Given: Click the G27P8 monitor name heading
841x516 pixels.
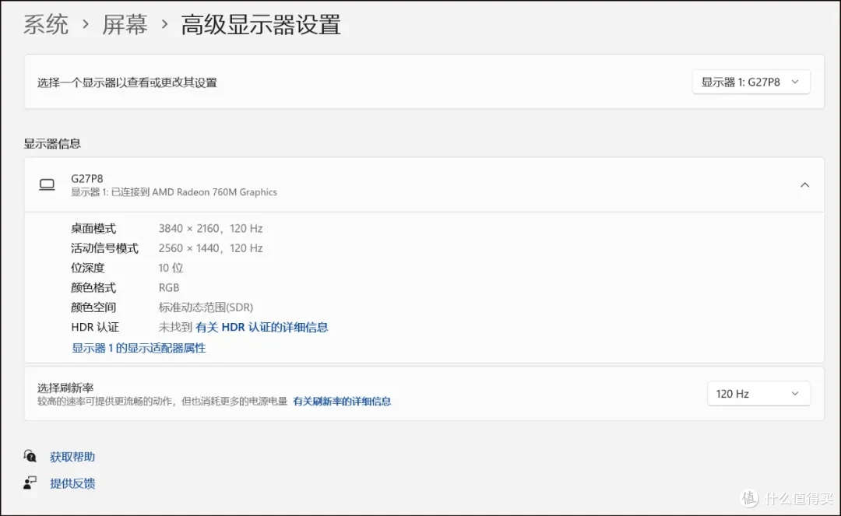Looking at the screenshot, I should (x=87, y=178).
